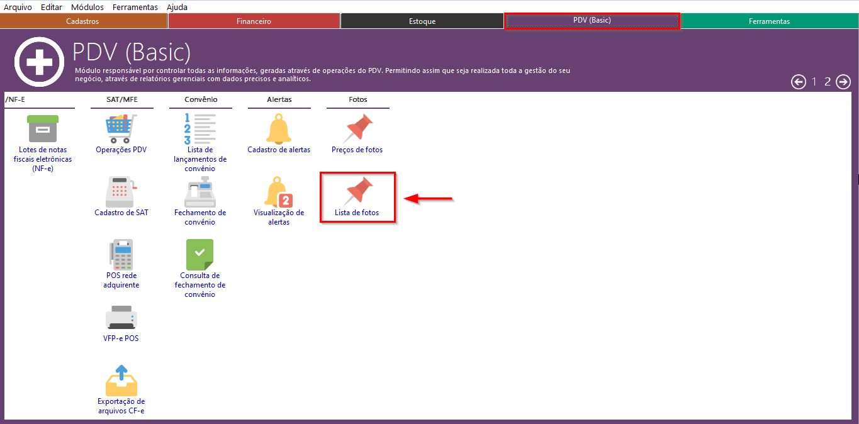Click the large plus circle module icon
The height and width of the screenshot is (424, 859).
pos(40,62)
